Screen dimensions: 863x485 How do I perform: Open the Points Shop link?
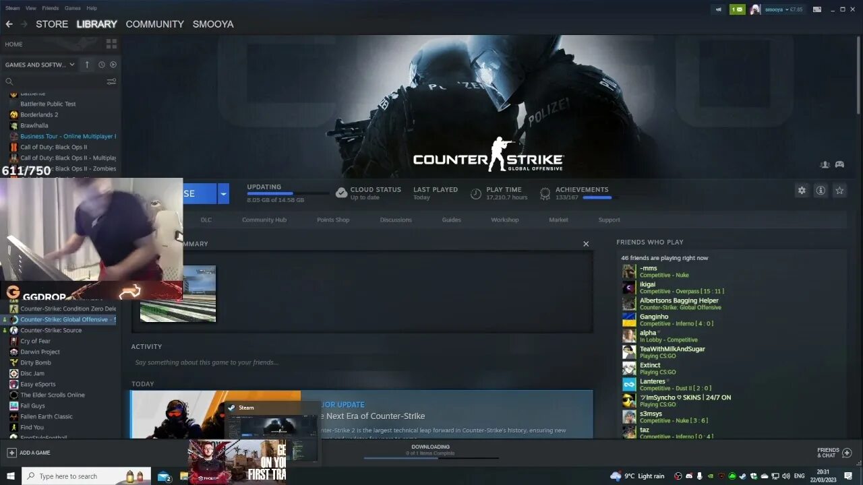[333, 220]
